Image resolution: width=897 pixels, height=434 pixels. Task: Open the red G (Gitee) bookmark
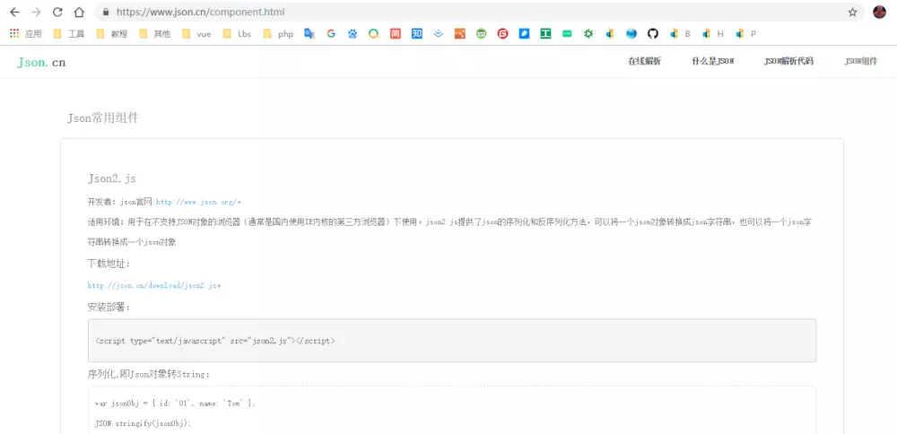(x=503, y=34)
